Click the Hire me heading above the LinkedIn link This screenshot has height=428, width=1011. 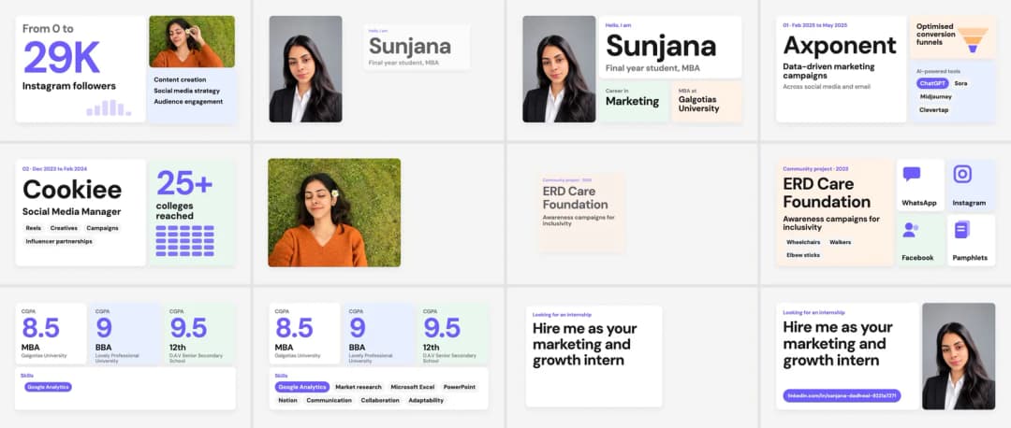click(839, 343)
